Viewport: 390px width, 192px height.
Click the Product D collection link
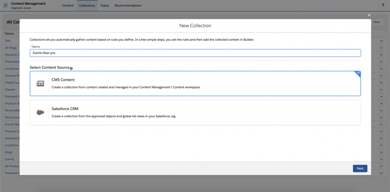(12, 103)
